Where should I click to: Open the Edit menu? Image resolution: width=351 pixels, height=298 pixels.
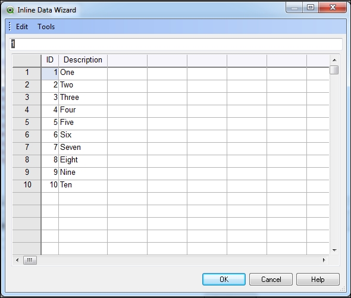click(22, 27)
